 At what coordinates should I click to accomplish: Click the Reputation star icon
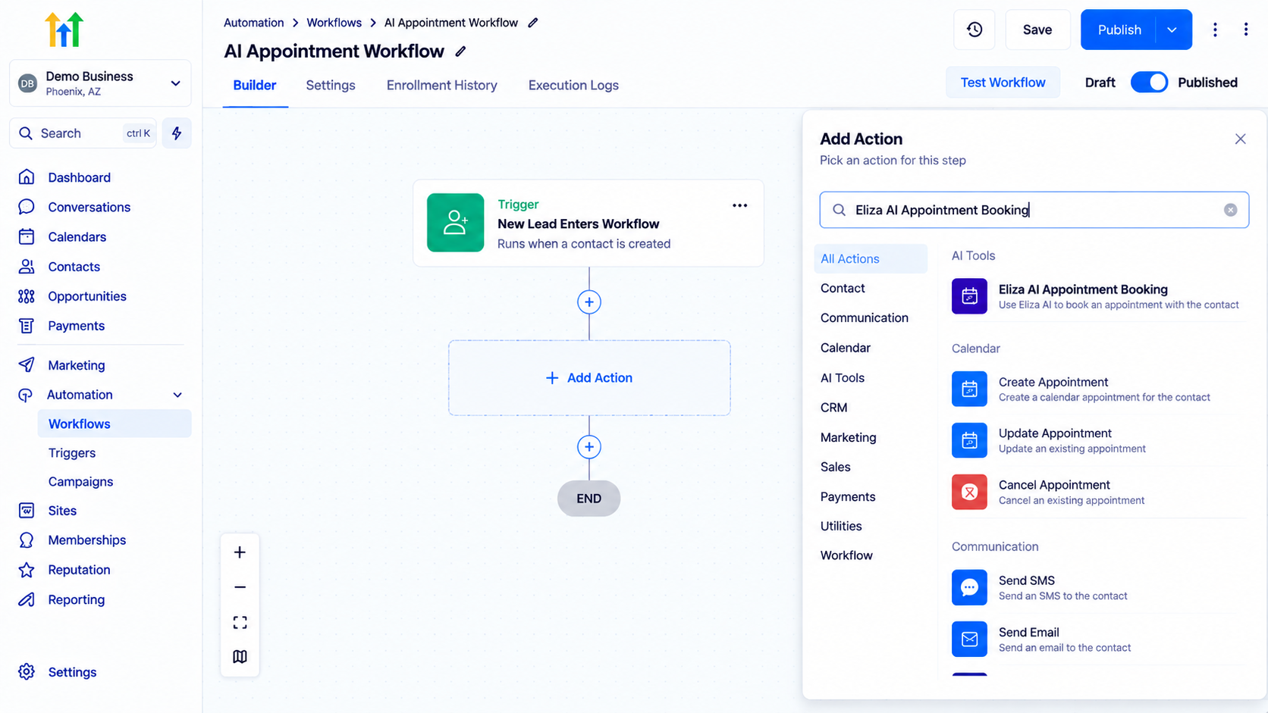(27, 570)
